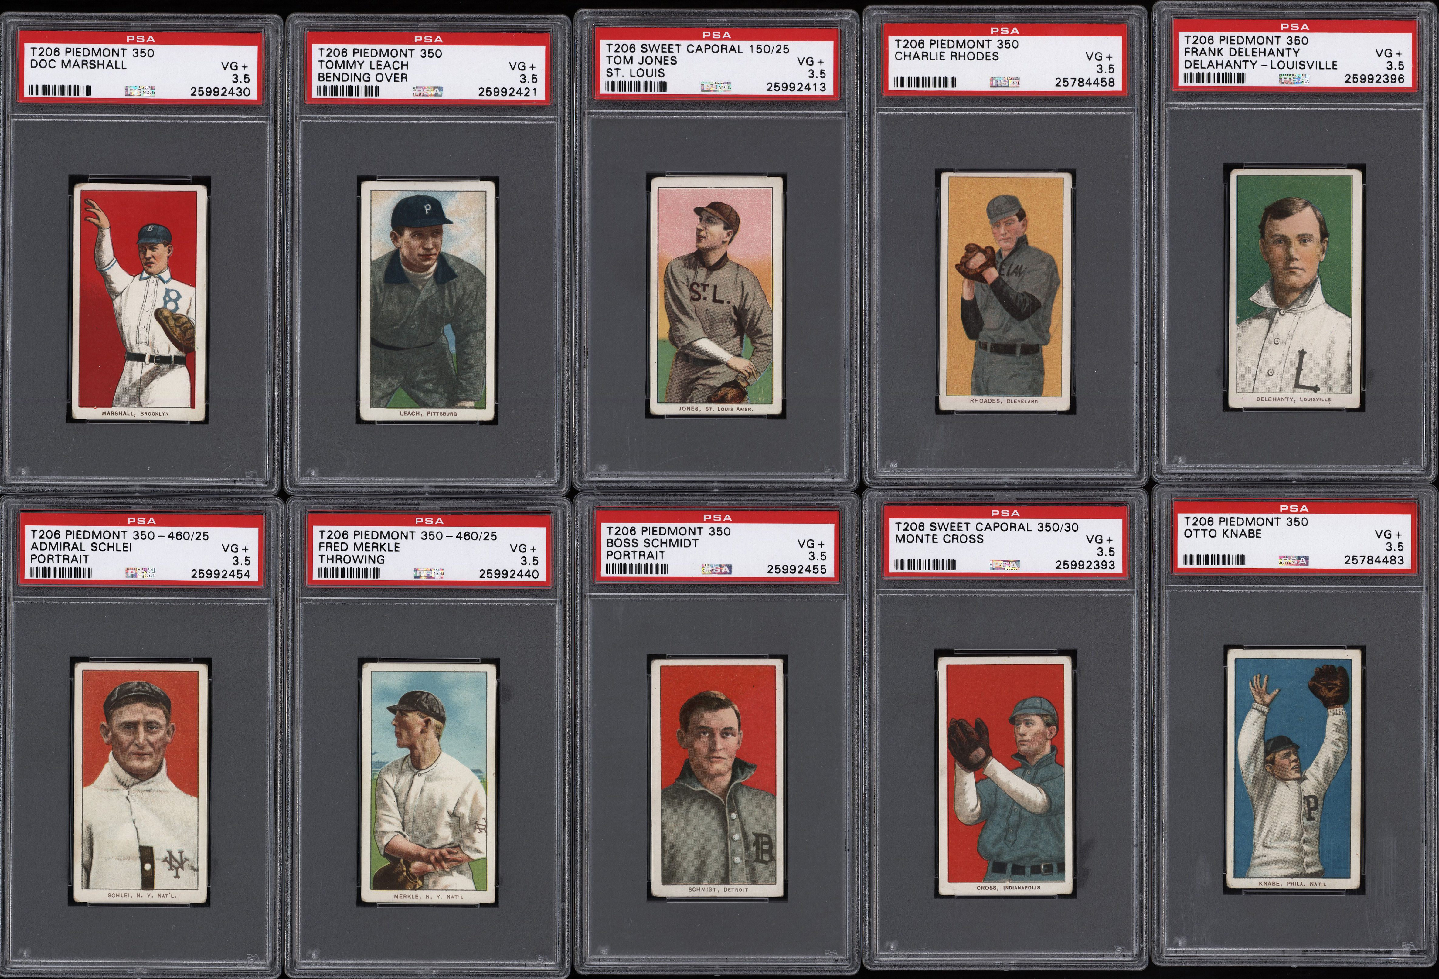Click 'MONTE CROSS' label text
Image resolution: width=1439 pixels, height=979 pixels.
coord(939,539)
